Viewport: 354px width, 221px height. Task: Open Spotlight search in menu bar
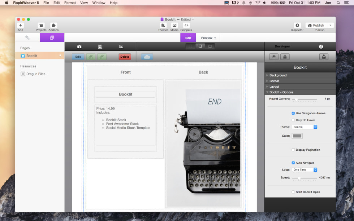[338, 3]
